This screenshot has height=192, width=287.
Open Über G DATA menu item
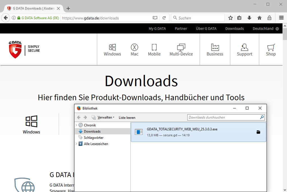click(x=206, y=28)
